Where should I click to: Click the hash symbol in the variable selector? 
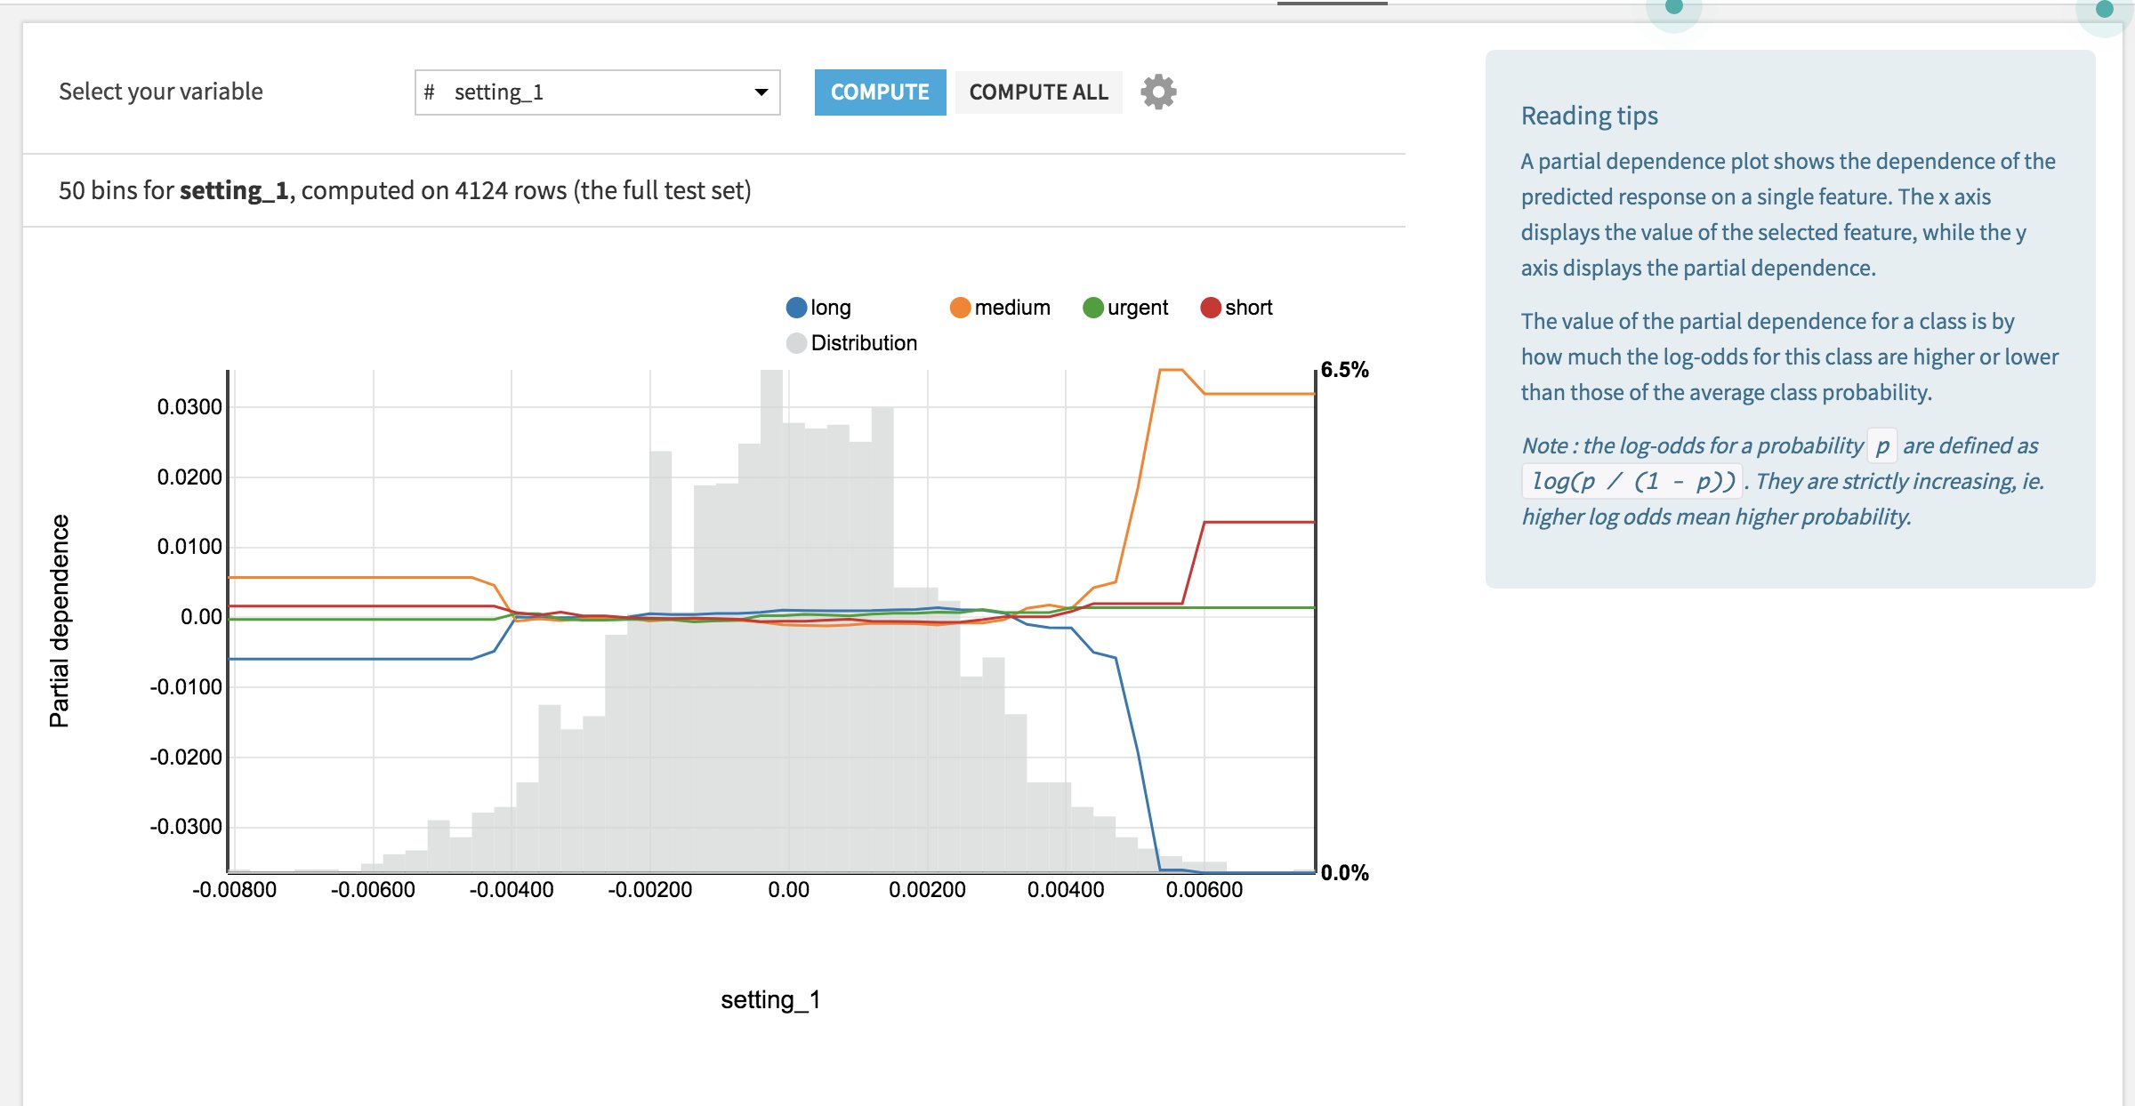(x=430, y=92)
